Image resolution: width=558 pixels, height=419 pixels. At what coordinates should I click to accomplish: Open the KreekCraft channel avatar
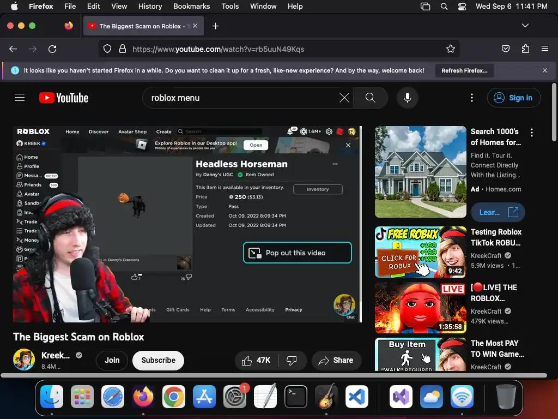coord(24,360)
